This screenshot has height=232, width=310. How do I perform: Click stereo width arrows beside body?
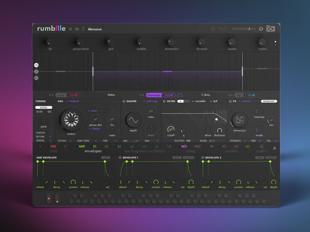coord(51,95)
